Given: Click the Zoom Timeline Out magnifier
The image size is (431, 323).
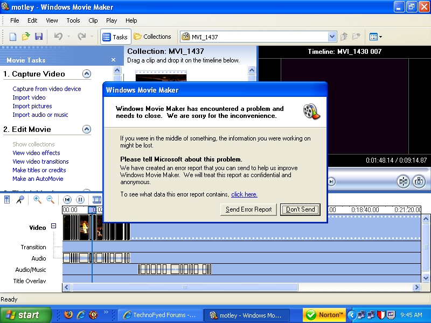Looking at the screenshot, I should point(50,200).
